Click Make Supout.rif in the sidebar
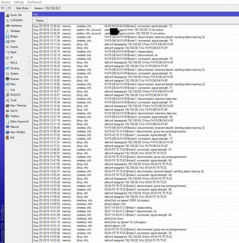This screenshot has height=243, width=239. [x=19, y=121]
